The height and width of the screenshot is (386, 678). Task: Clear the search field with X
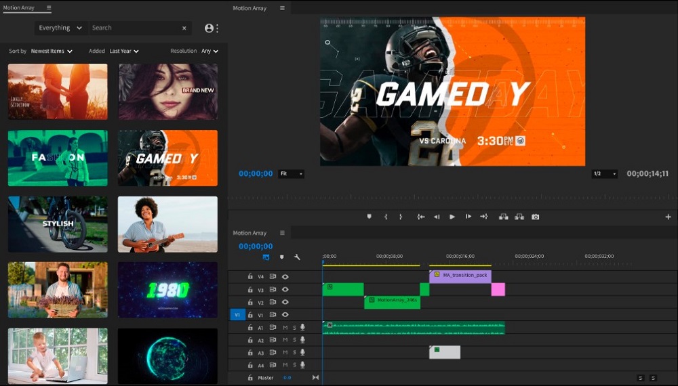click(184, 28)
